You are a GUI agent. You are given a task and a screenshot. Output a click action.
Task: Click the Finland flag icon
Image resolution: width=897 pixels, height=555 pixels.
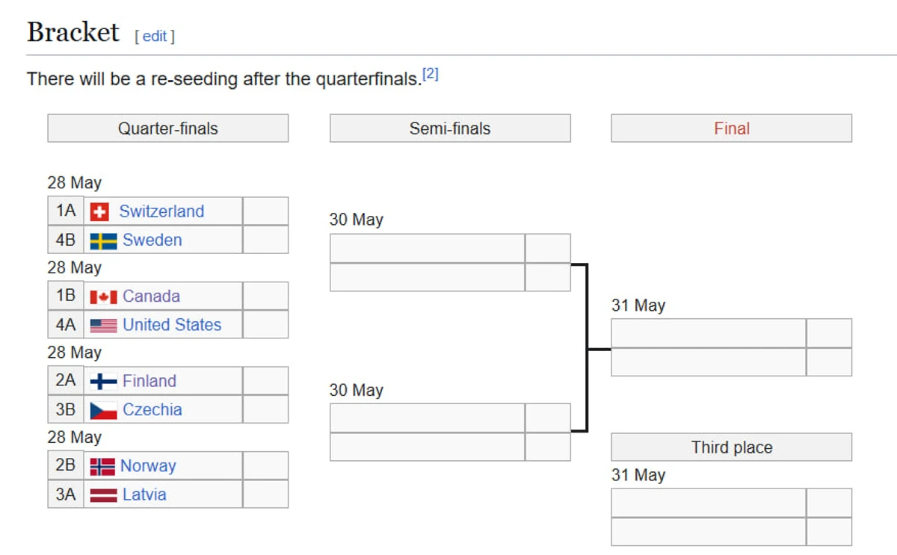coord(103,382)
